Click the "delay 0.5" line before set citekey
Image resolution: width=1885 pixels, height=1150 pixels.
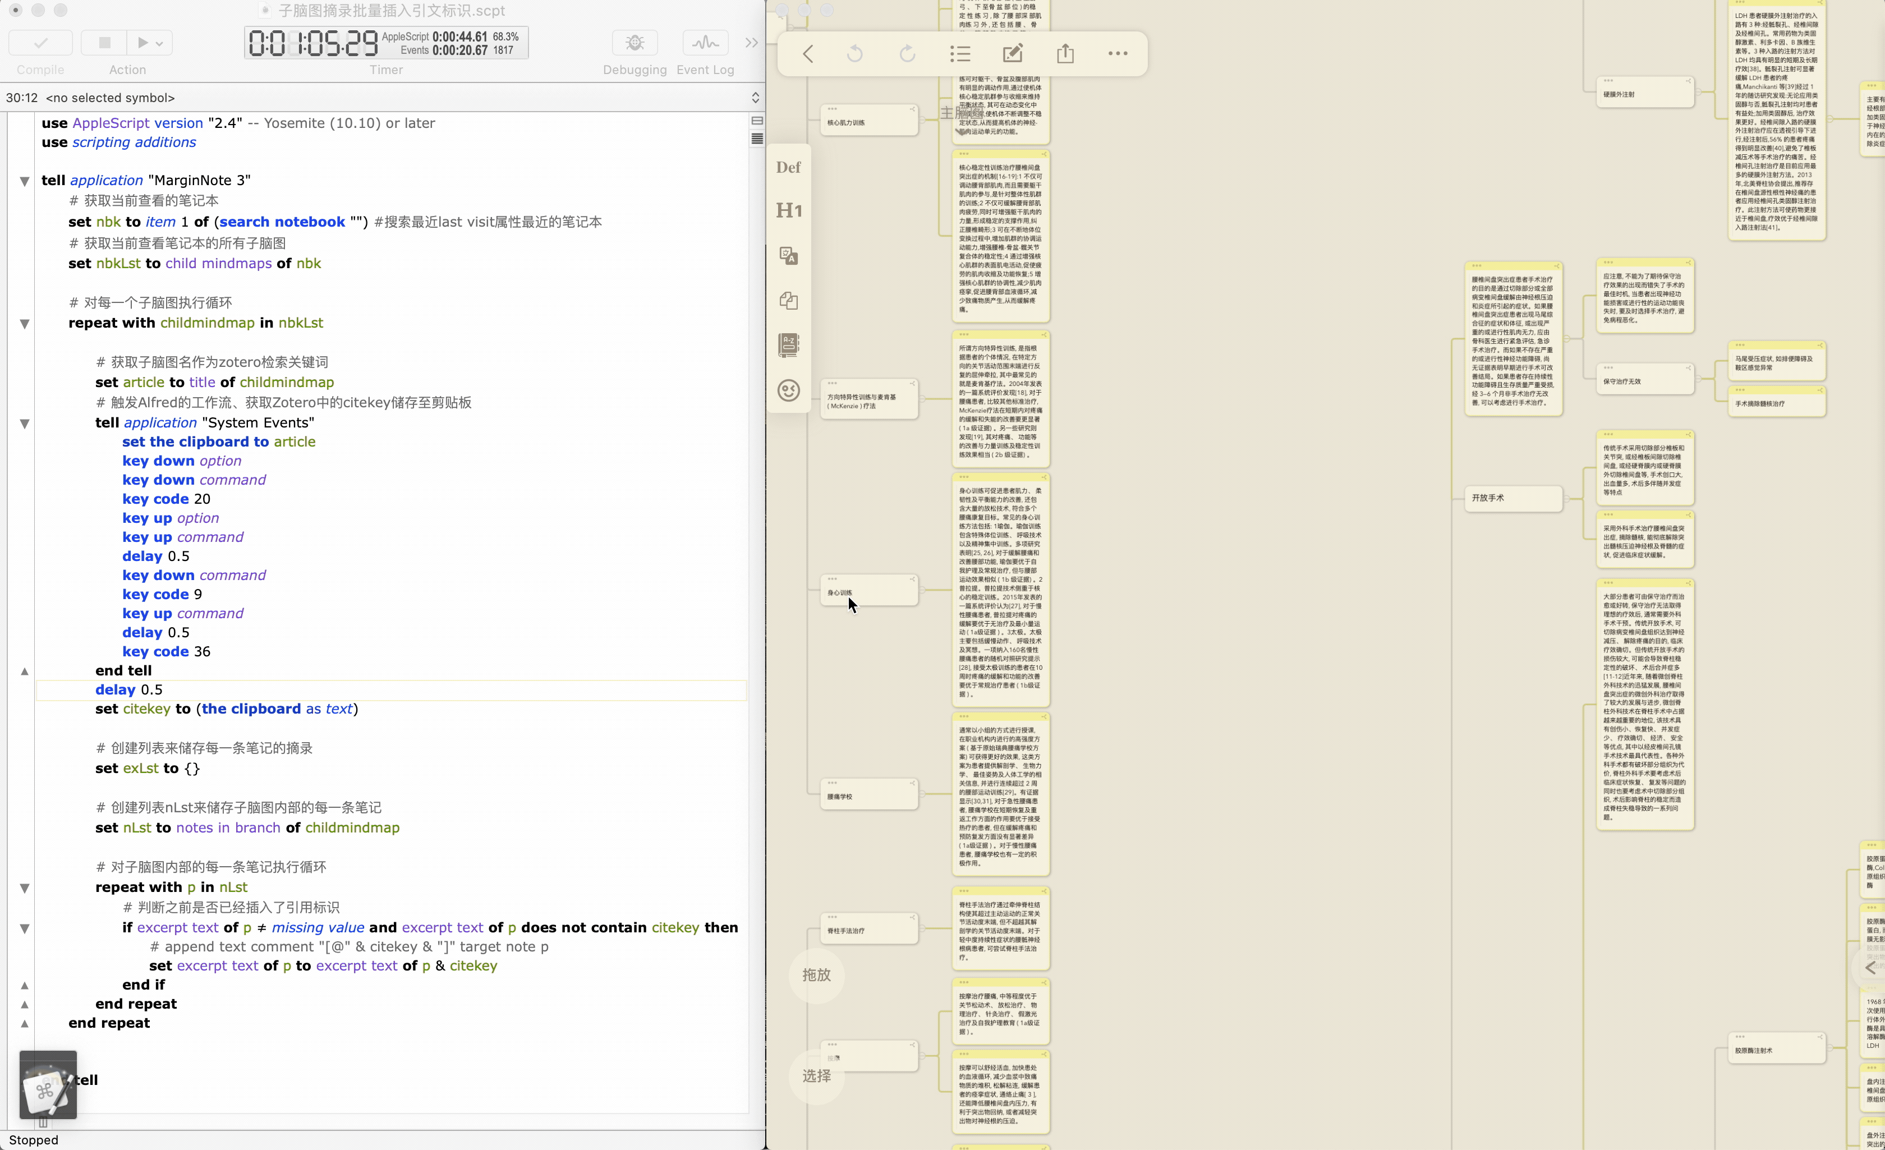tap(128, 689)
